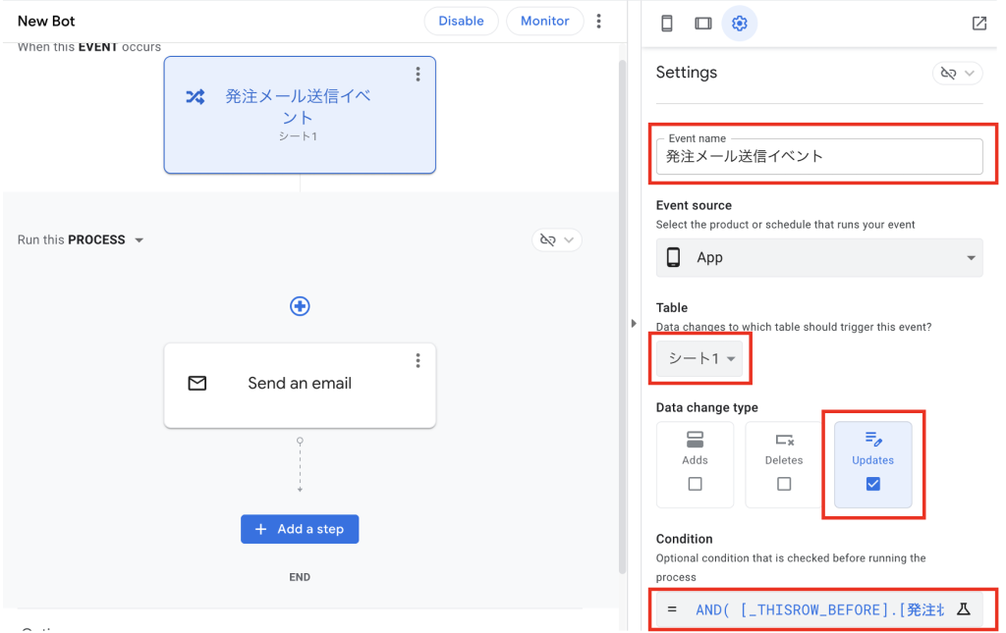Screen dimensions: 1006x633
Task: Click the Disable button
Action: point(461,21)
